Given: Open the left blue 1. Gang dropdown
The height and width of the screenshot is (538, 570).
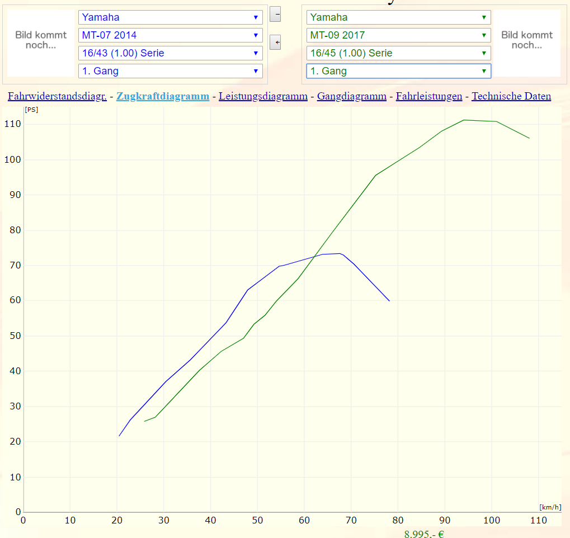Looking at the screenshot, I should pyautogui.click(x=171, y=71).
